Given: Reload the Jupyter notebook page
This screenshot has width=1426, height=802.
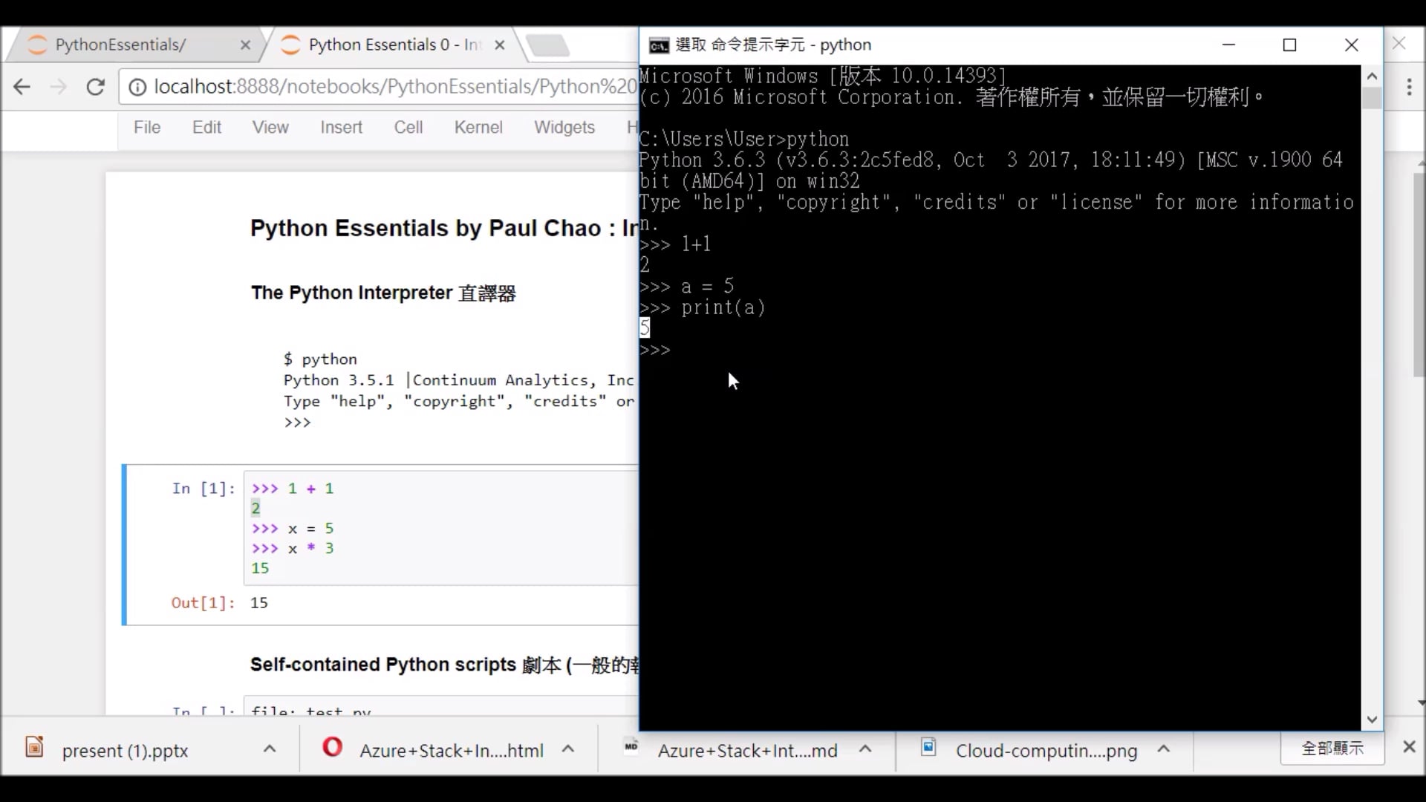Looking at the screenshot, I should point(96,86).
